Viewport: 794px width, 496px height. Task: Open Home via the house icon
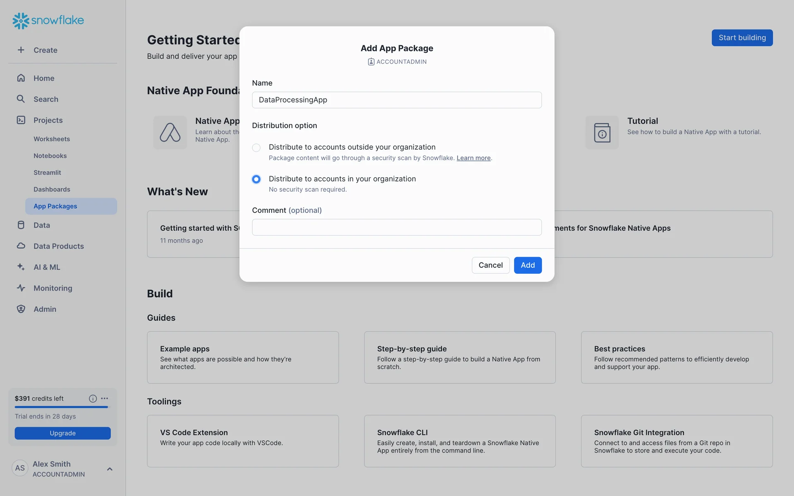21,78
